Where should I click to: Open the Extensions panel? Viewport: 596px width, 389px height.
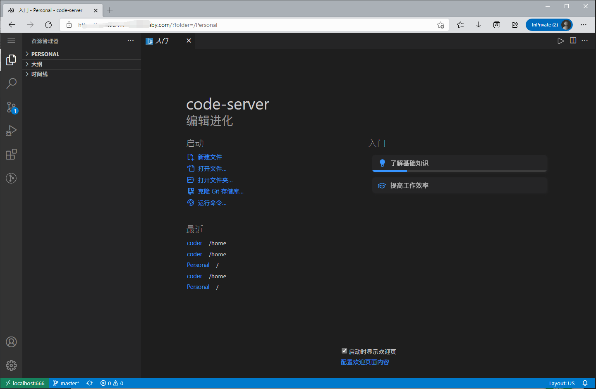point(11,154)
